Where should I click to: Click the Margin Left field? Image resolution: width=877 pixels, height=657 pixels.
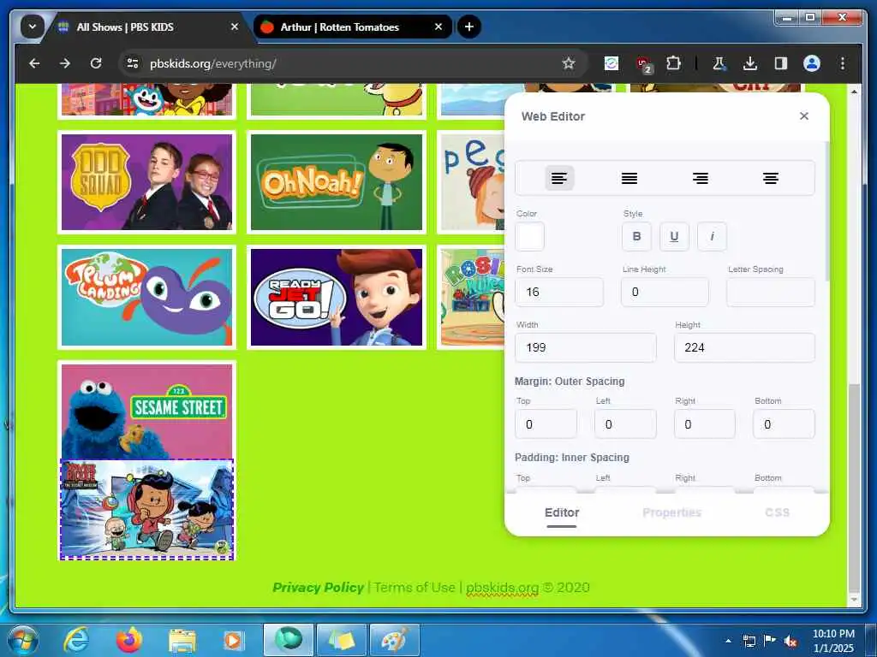pos(625,424)
